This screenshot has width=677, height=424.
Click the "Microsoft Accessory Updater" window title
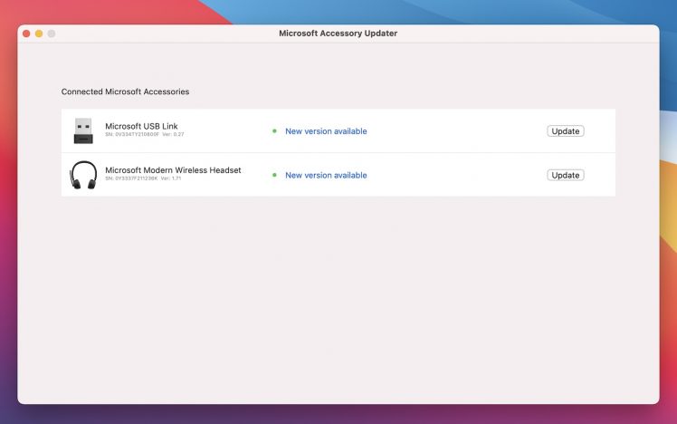click(x=338, y=34)
